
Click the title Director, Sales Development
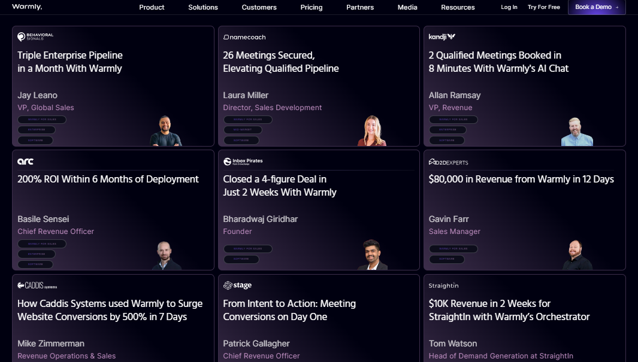pos(272,108)
